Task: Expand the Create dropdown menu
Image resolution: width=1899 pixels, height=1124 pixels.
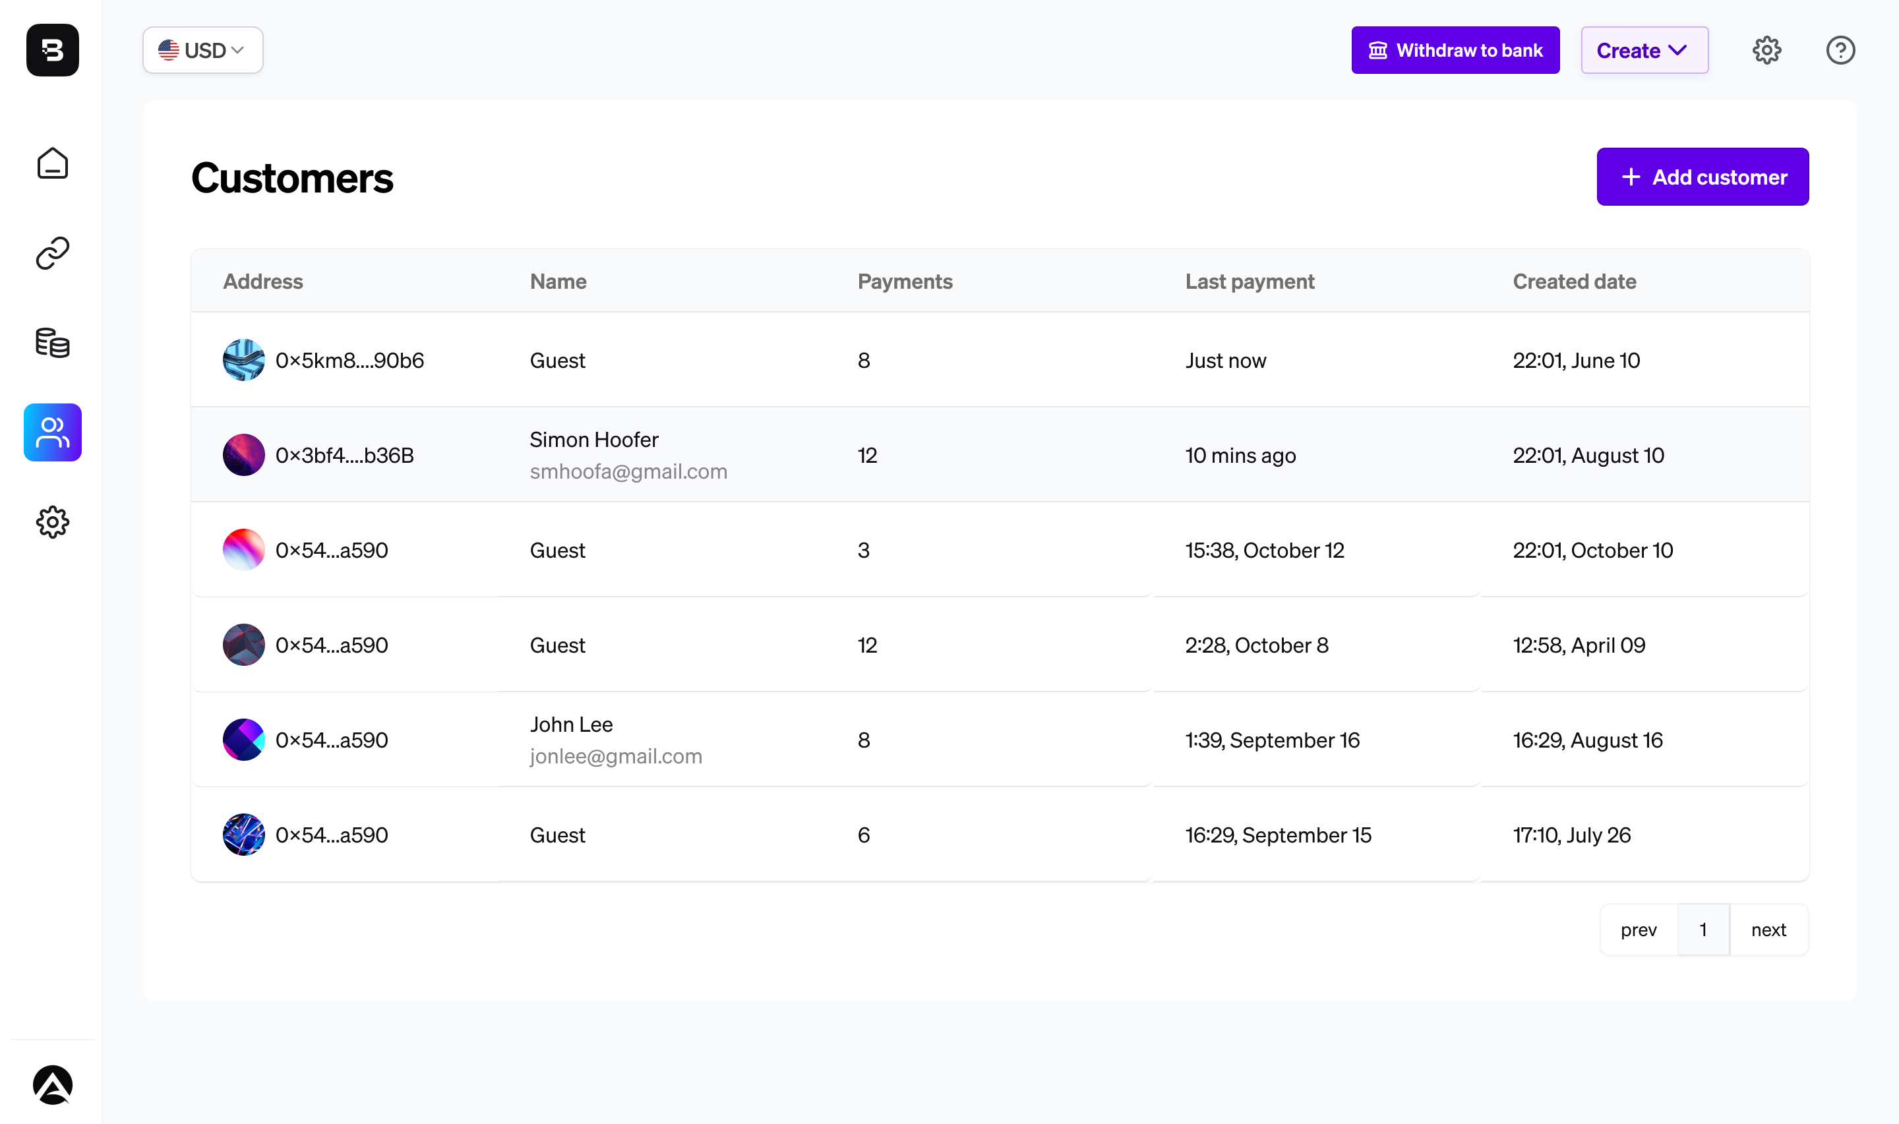Action: coord(1643,50)
